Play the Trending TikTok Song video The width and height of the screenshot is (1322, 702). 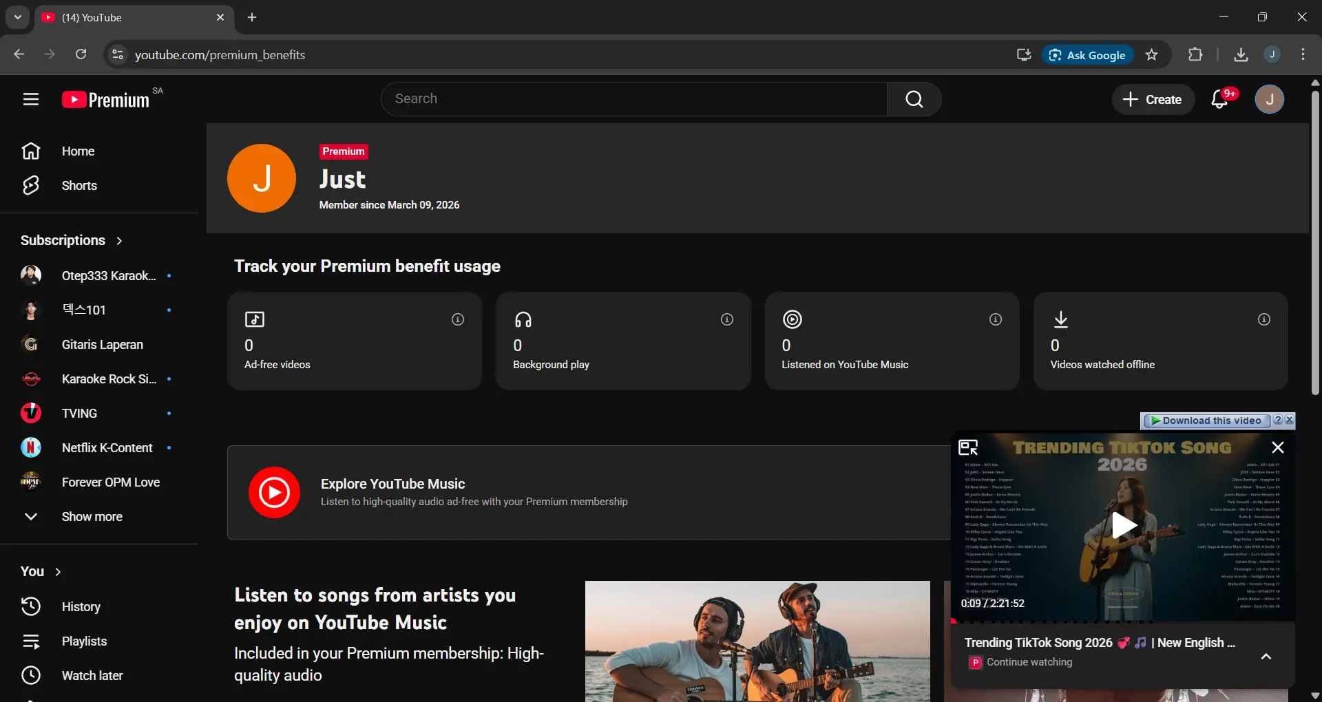tap(1124, 526)
